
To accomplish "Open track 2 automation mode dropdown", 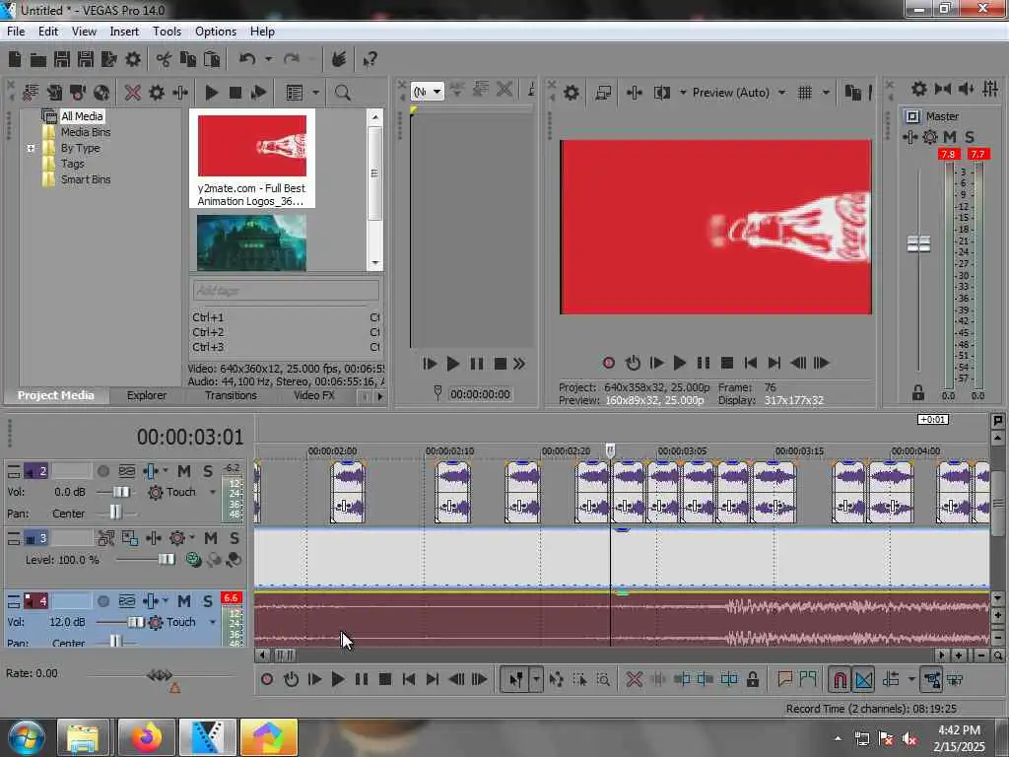I will 213,493.
